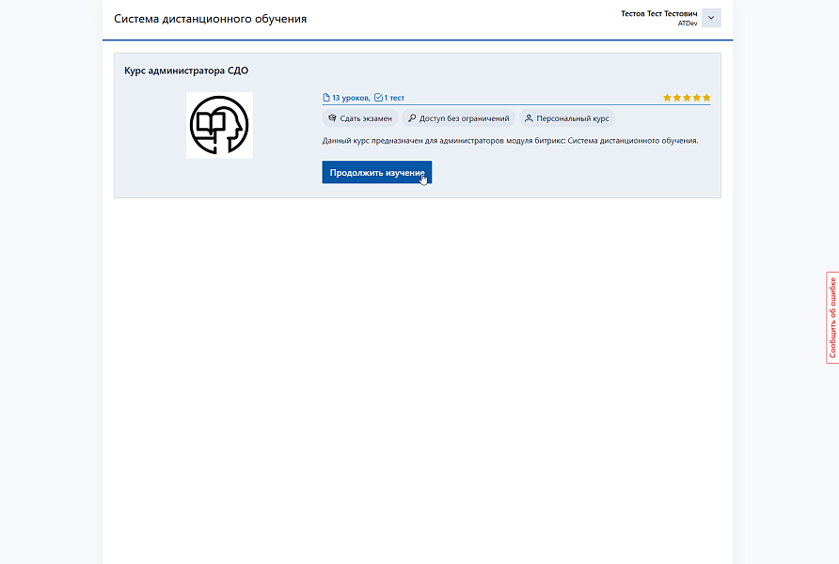This screenshot has height=564, width=839.
Task: Toggle the «Персональный курс» badge
Action: [x=568, y=117]
